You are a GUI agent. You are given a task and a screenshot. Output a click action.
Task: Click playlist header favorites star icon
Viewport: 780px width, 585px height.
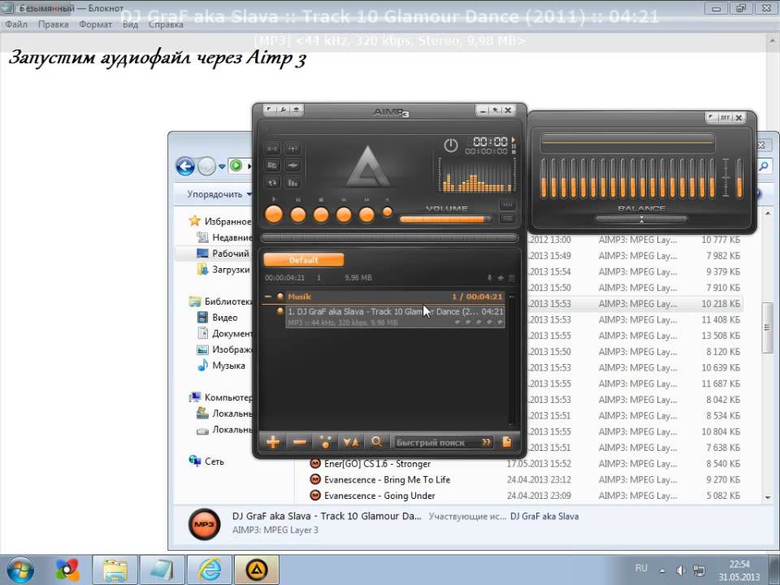(500, 278)
